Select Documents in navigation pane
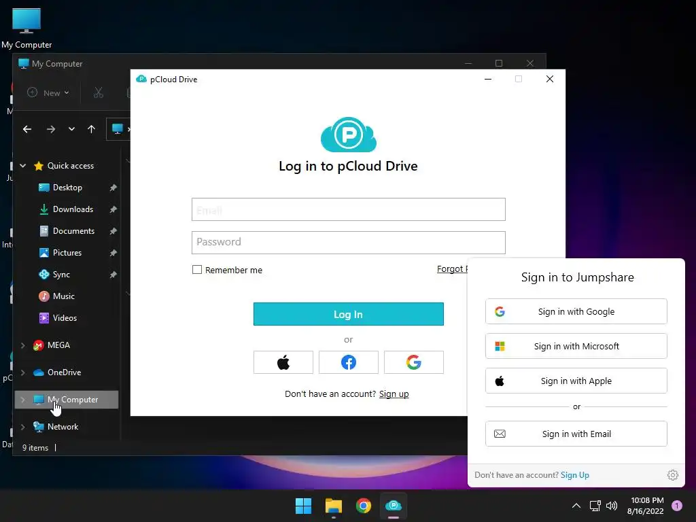Image resolution: width=696 pixels, height=522 pixels. [x=73, y=231]
